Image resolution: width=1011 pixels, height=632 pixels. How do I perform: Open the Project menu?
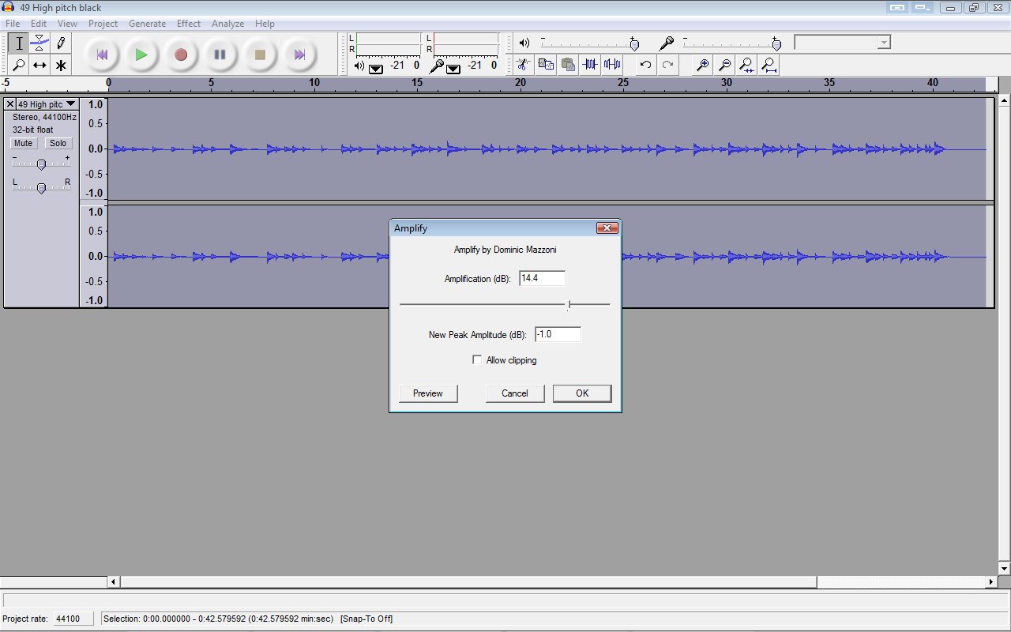(x=103, y=24)
